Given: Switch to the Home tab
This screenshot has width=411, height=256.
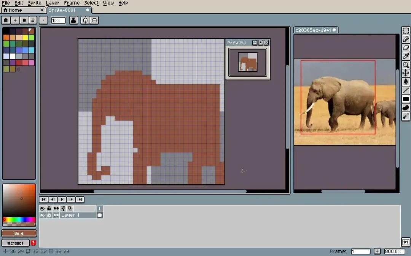Looking at the screenshot, I should pos(23,10).
